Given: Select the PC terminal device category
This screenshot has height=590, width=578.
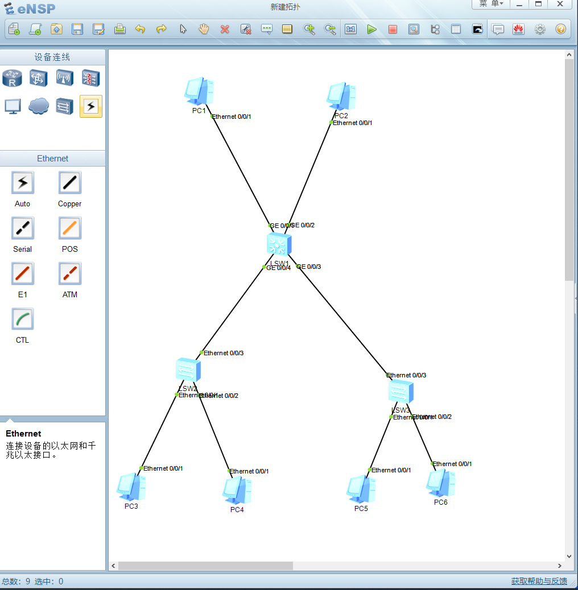Looking at the screenshot, I should coord(13,106).
